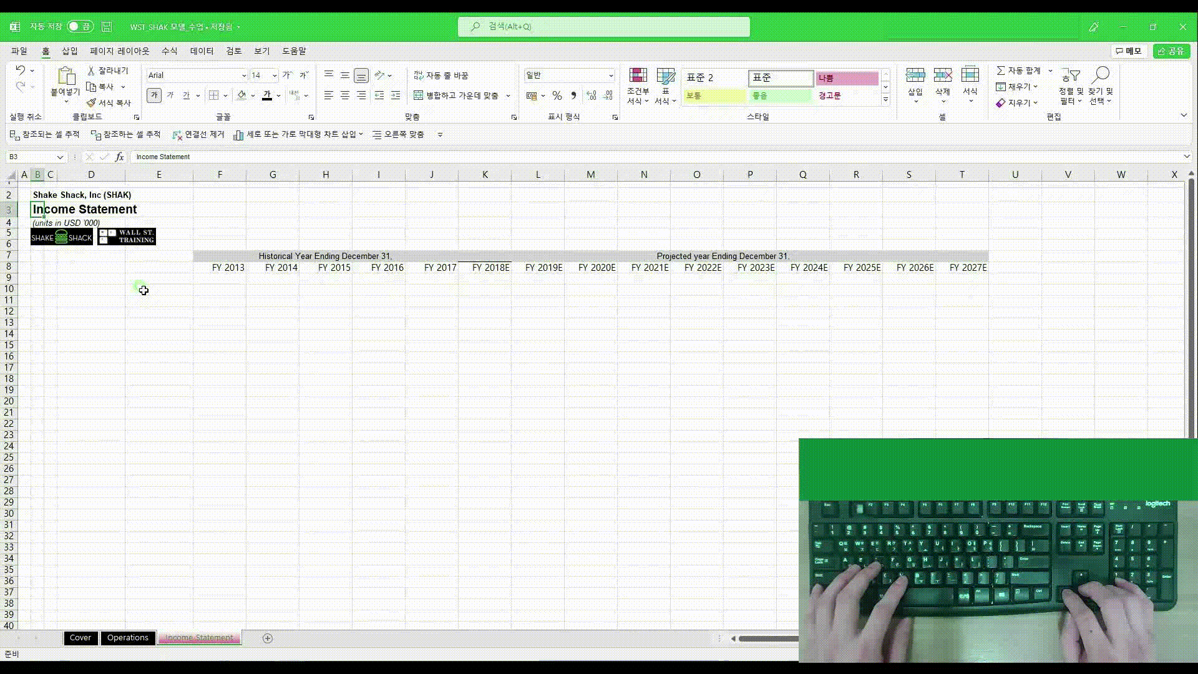Click the decrease indent icon
1198x674 pixels.
pyautogui.click(x=379, y=95)
